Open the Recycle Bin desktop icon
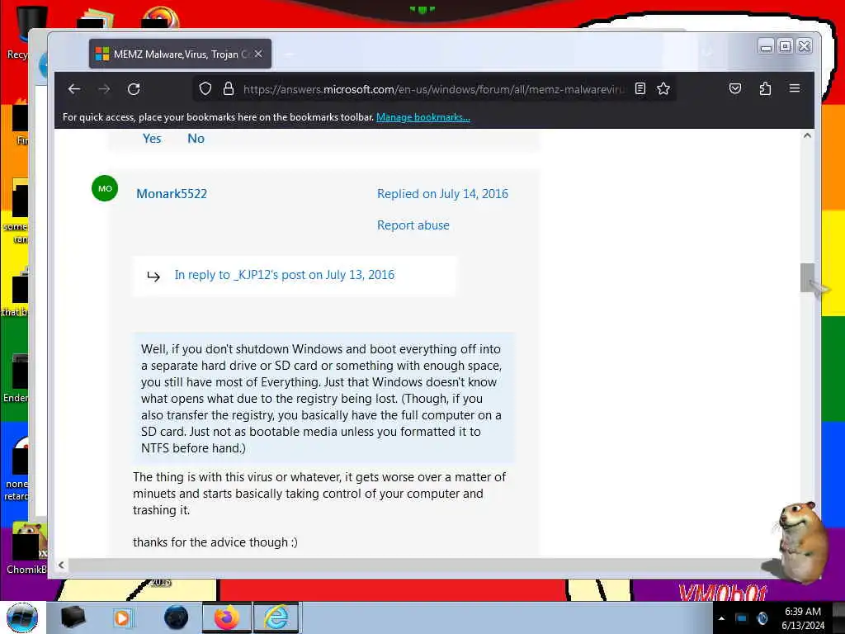This screenshot has height=634, width=845. 21,32
